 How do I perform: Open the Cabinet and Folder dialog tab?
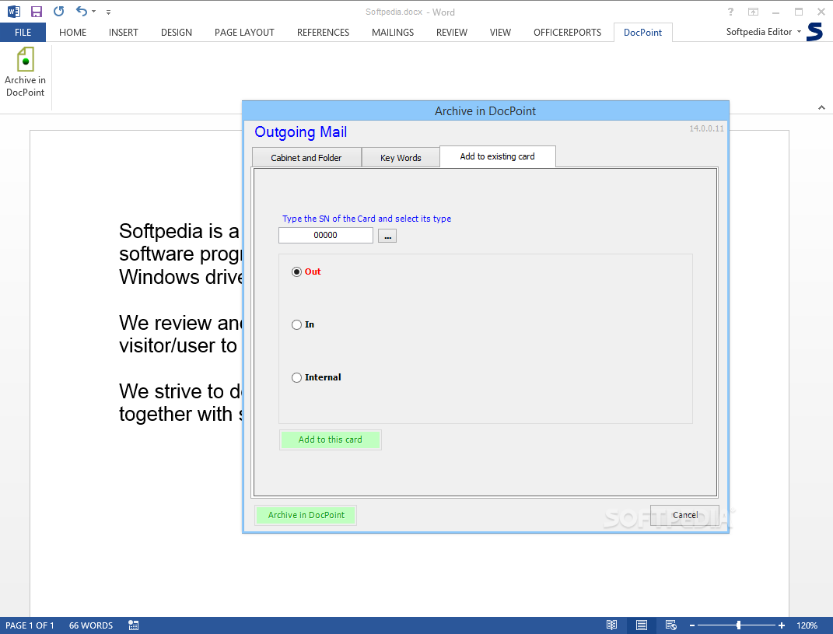(x=306, y=158)
